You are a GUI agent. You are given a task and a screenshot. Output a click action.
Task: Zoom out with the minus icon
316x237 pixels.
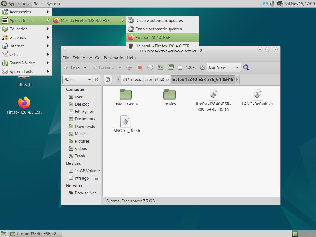(x=180, y=67)
